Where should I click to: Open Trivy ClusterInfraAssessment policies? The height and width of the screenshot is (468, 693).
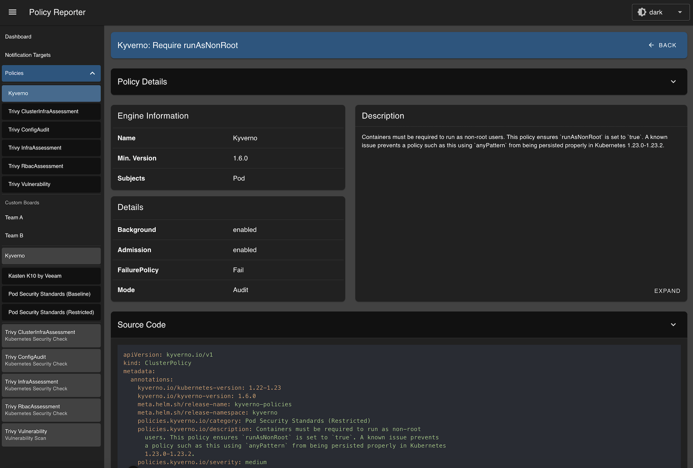pos(51,111)
